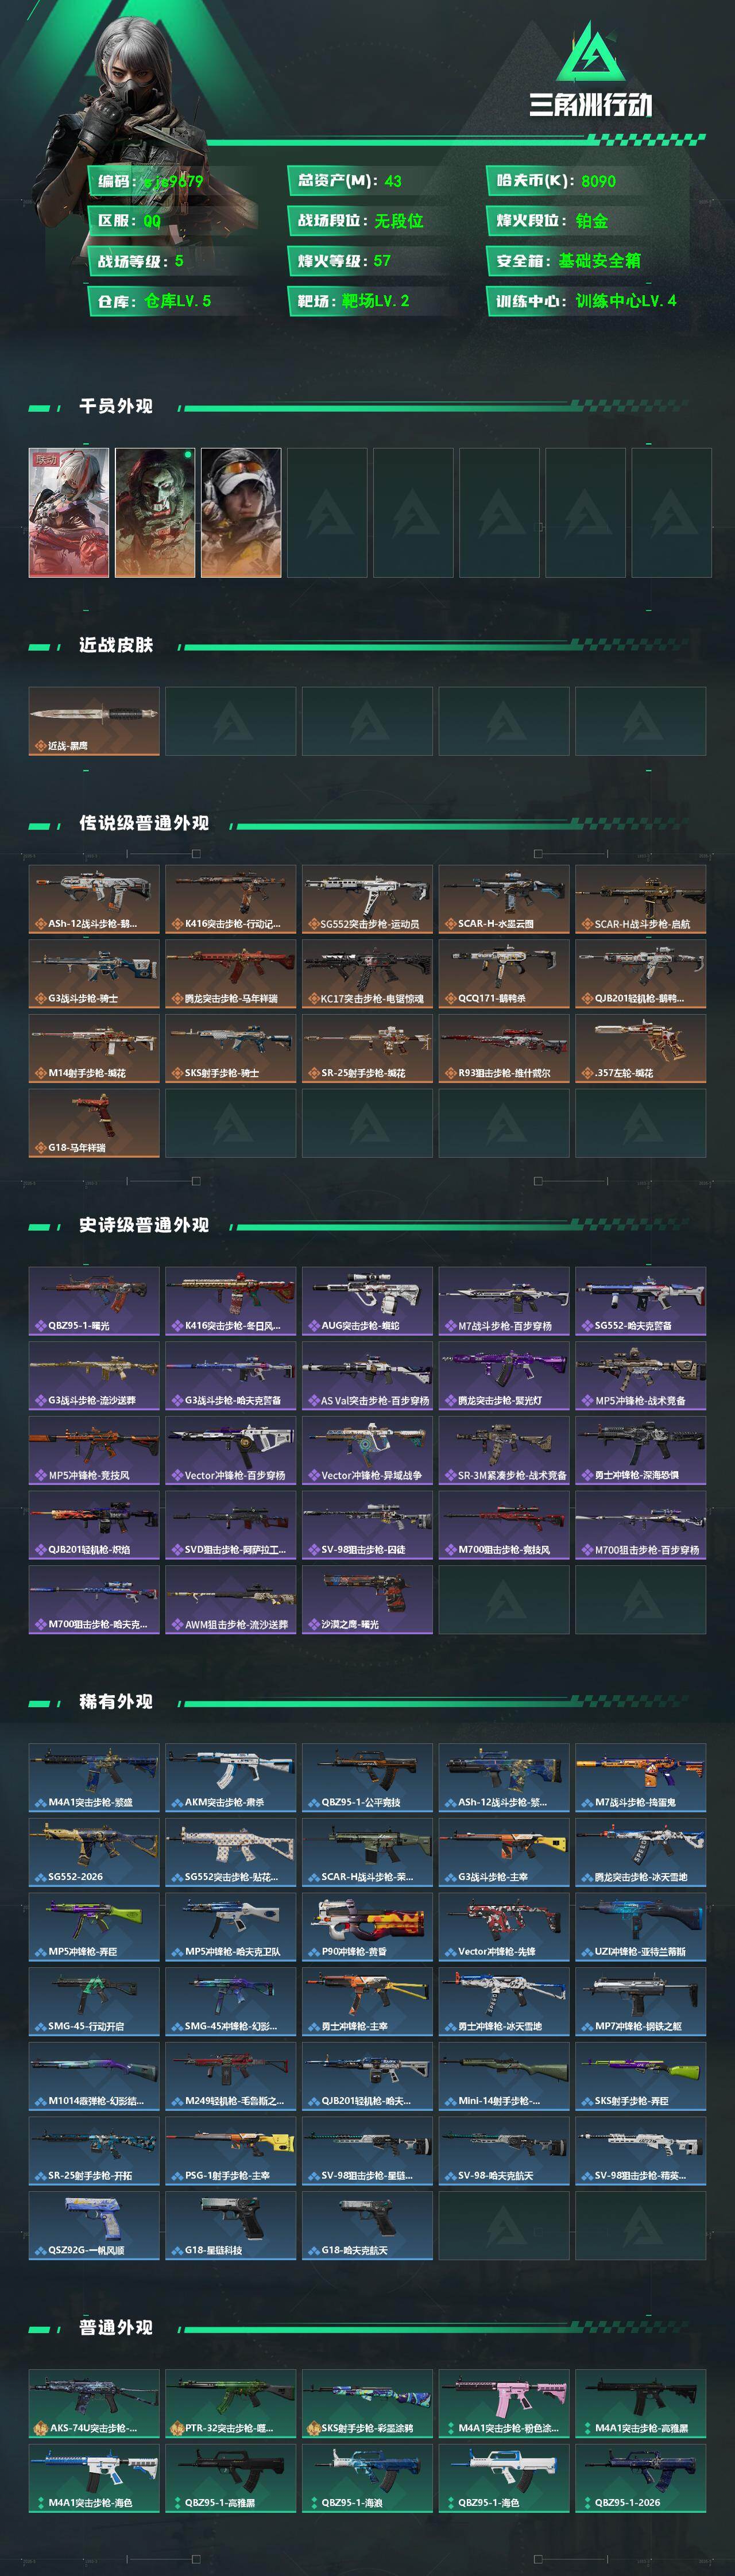Choose the SCAR-H-水墨云图 rifle skin
This screenshot has height=2576, width=735.
tap(504, 899)
